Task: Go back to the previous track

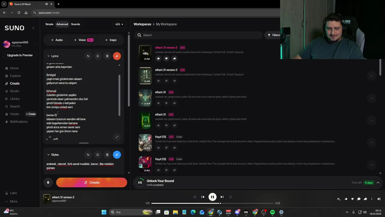Action: (203, 197)
